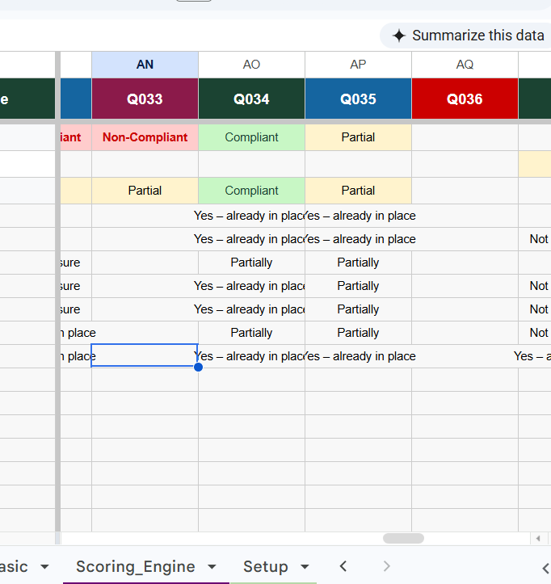The width and height of the screenshot is (551, 584).
Task: Click the Q033 header cell
Action: click(x=145, y=99)
